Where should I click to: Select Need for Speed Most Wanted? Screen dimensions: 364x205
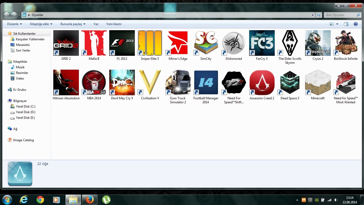(346, 82)
